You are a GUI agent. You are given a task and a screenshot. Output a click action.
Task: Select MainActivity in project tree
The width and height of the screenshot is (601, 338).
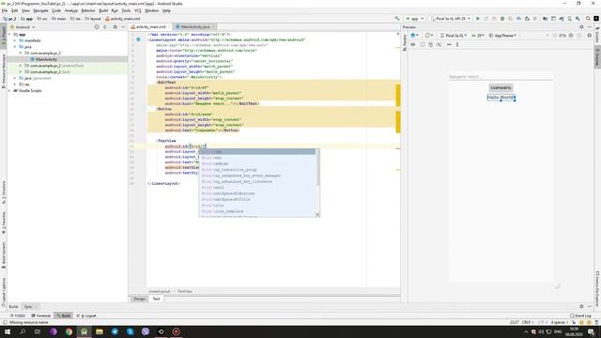coord(46,59)
